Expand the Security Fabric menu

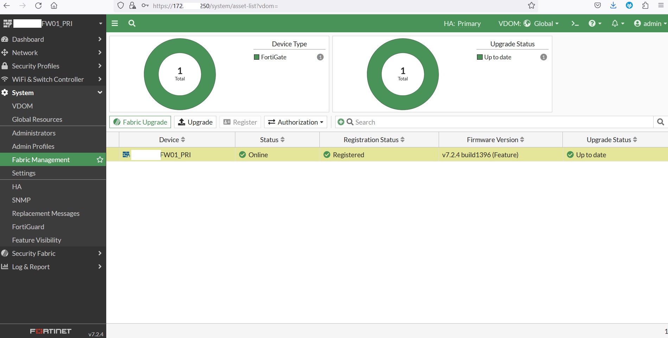tap(53, 253)
